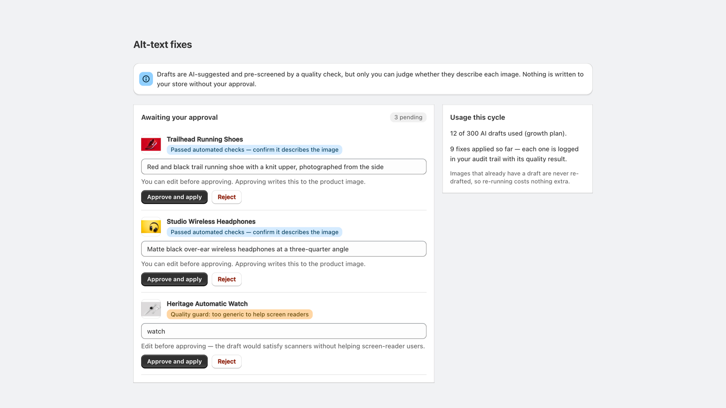Click the shoes 'Passed automated checks' badge
This screenshot has height=408, width=726.
pos(254,150)
